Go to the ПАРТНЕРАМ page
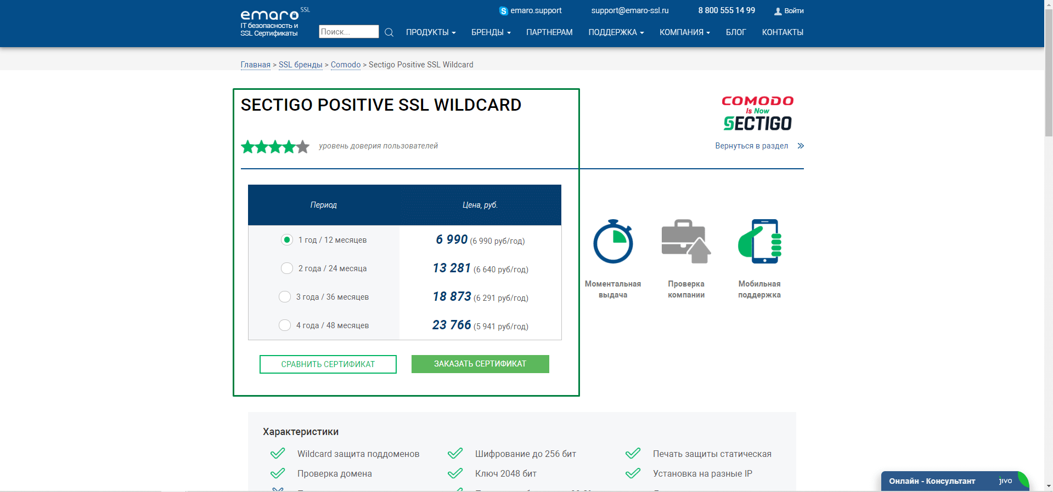The width and height of the screenshot is (1053, 492). (549, 32)
